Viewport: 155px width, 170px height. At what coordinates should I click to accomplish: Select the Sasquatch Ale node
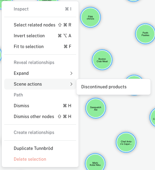96,108
